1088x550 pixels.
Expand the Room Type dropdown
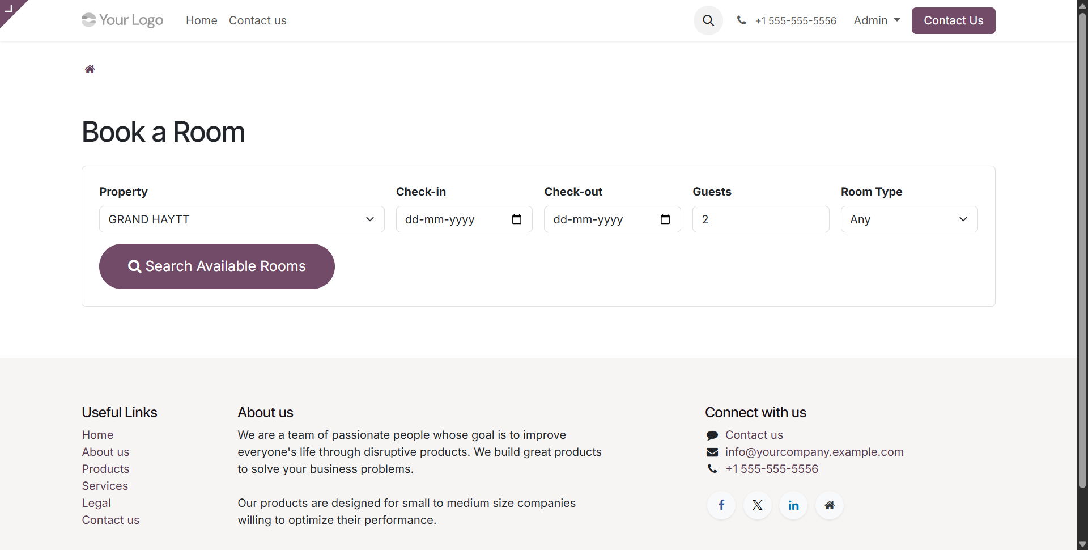click(x=908, y=219)
